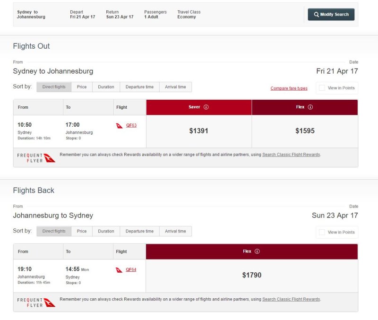Sort outbound flights by Price
The width and height of the screenshot is (378, 320).
click(82, 87)
